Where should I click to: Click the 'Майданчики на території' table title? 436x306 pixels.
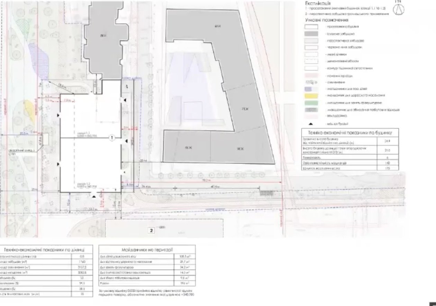[x=147, y=250]
